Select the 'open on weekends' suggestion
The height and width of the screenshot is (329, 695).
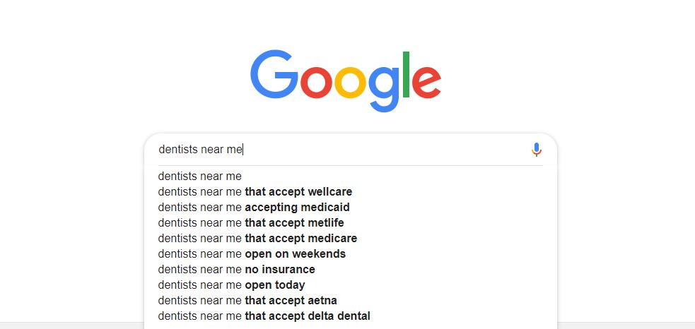tap(350, 253)
